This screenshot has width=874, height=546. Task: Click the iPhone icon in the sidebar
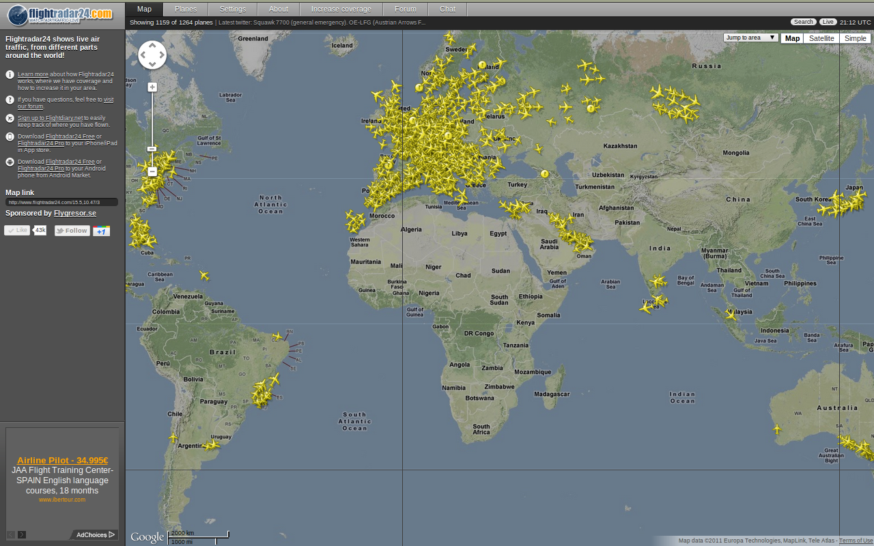10,136
